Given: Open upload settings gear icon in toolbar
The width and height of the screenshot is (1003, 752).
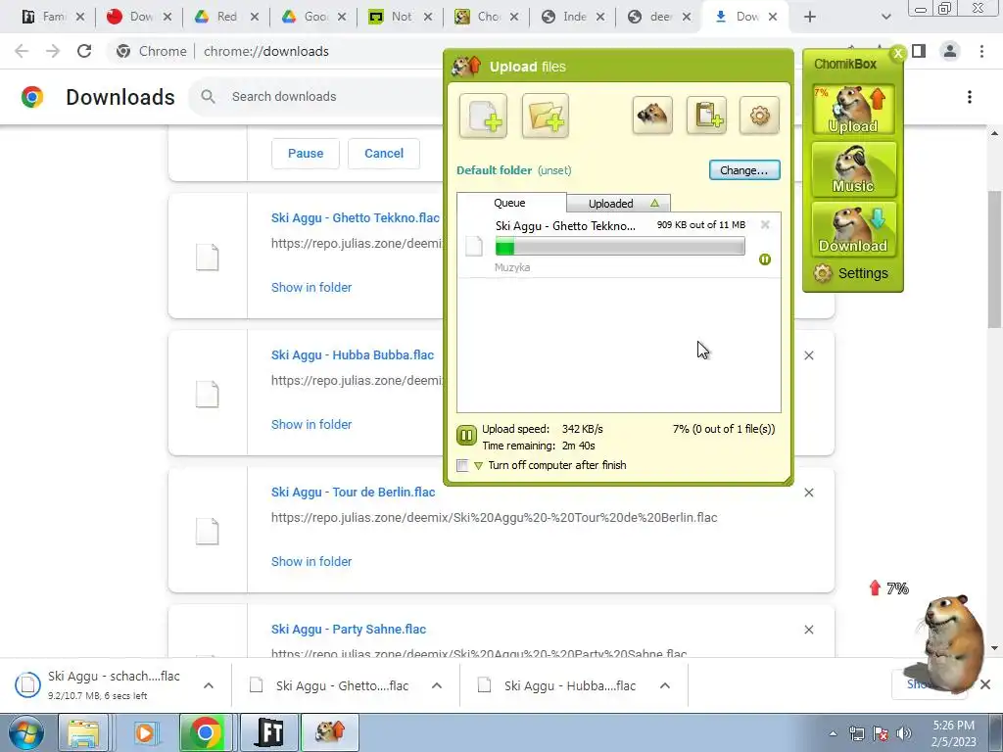Looking at the screenshot, I should [759, 116].
